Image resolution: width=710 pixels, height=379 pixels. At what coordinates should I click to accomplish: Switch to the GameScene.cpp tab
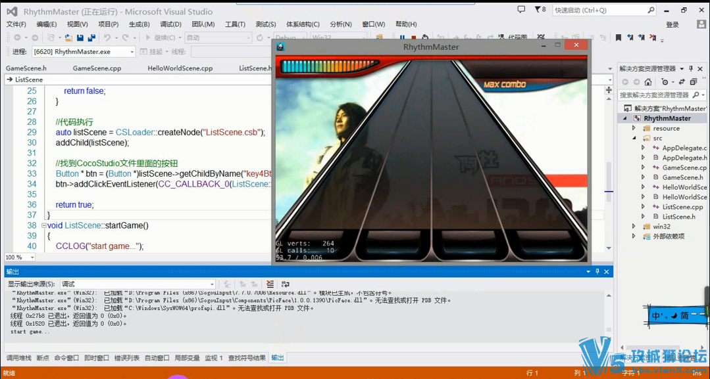[97, 68]
